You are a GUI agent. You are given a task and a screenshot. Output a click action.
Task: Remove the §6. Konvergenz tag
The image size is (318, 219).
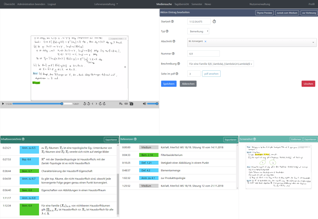205,41
